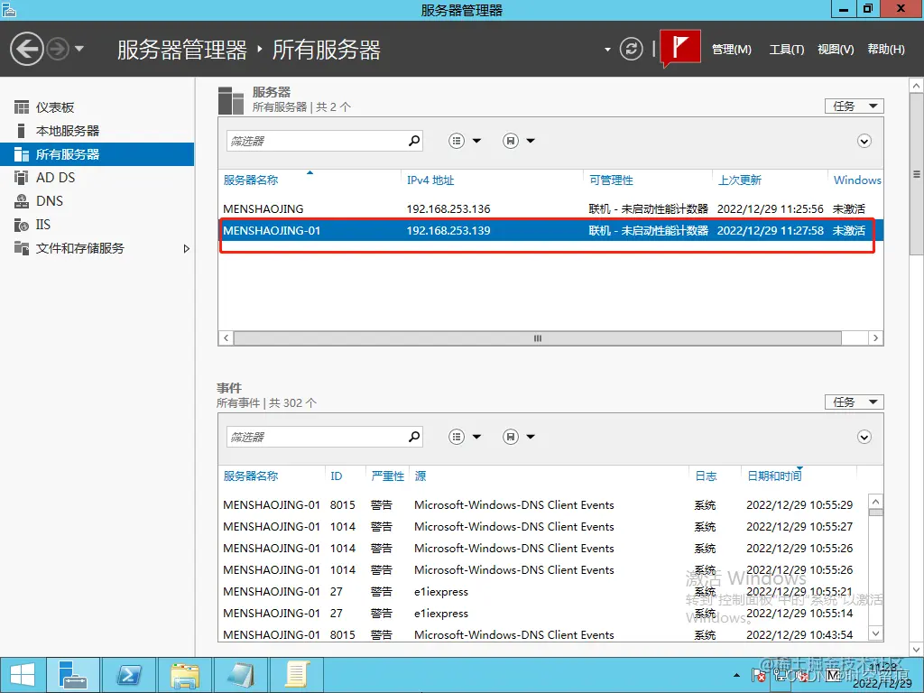The height and width of the screenshot is (693, 924).
Task: Click the servers list scroll right arrow
Action: [875, 338]
